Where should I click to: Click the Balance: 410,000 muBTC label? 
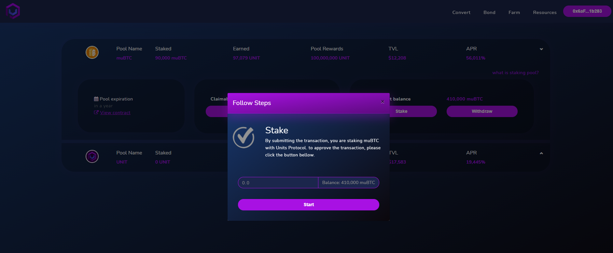coord(348,183)
